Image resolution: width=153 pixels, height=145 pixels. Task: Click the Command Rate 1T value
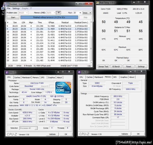pyautogui.click(x=118, y=117)
